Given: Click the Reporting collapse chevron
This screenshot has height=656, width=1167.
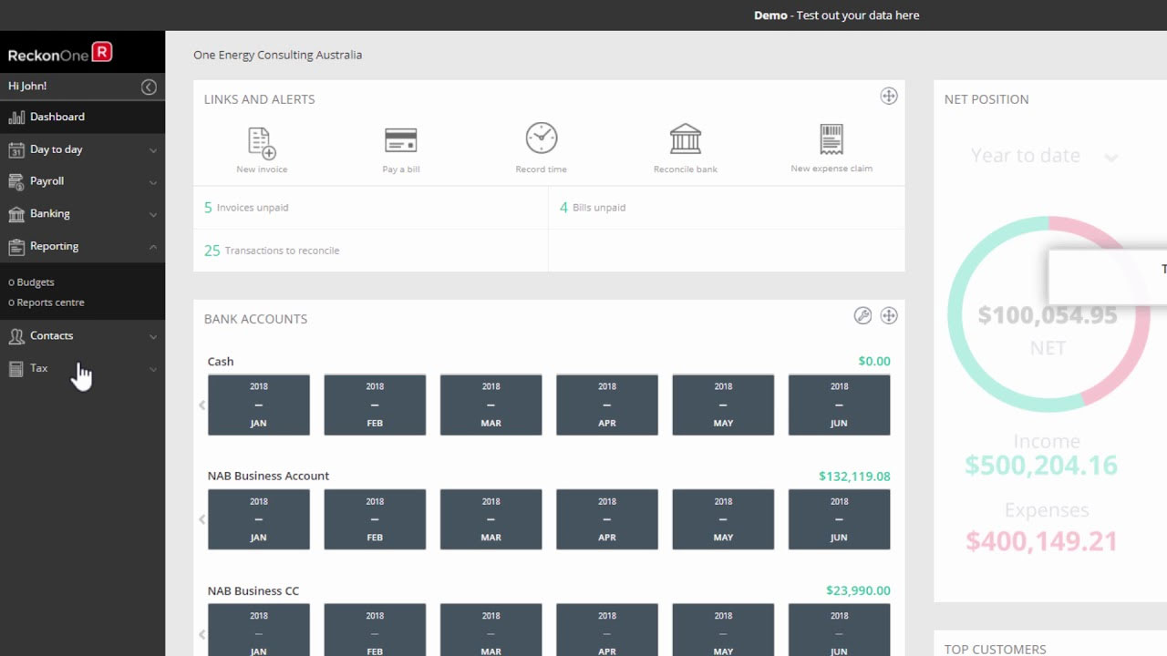Looking at the screenshot, I should pos(153,247).
